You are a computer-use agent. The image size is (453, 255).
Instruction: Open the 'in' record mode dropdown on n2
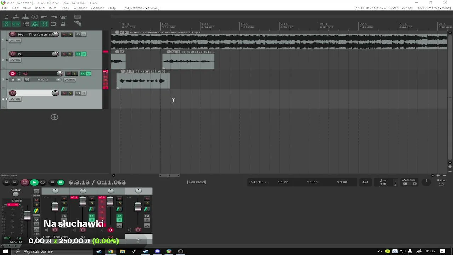pyautogui.click(x=16, y=80)
